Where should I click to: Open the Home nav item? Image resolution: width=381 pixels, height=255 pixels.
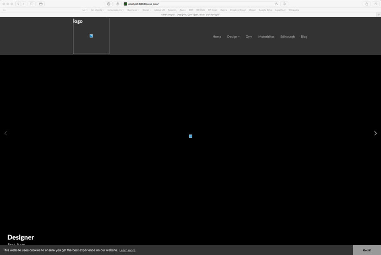coord(217,37)
